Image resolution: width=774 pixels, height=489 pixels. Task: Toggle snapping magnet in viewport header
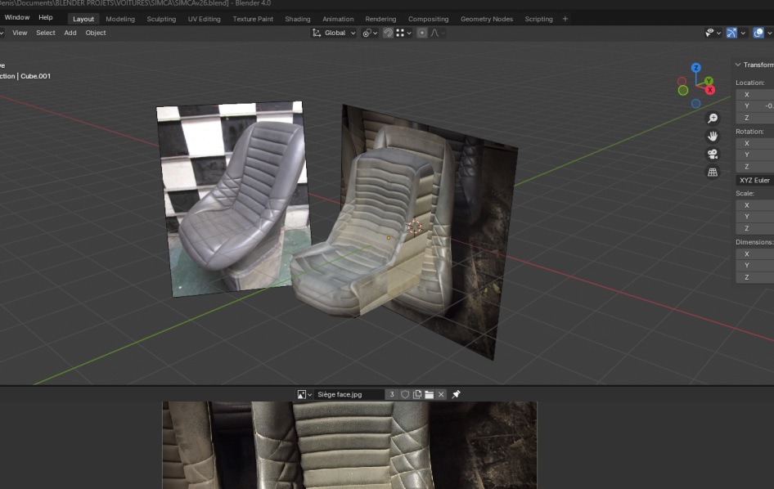click(x=388, y=33)
